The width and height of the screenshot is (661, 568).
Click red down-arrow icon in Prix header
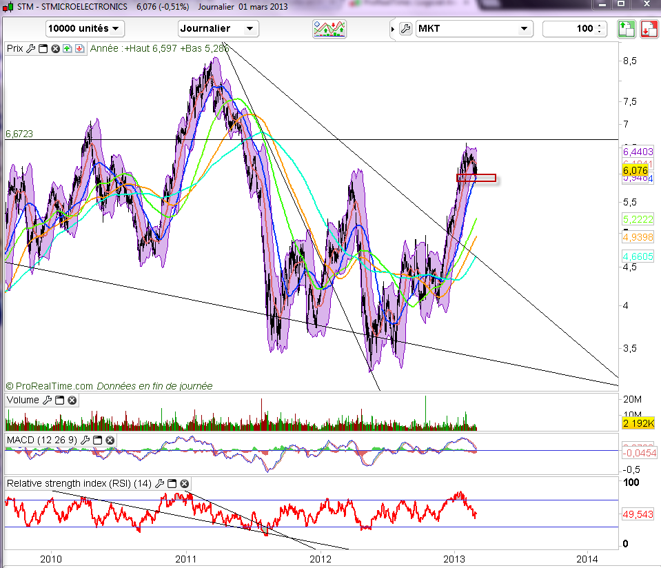tap(79, 48)
